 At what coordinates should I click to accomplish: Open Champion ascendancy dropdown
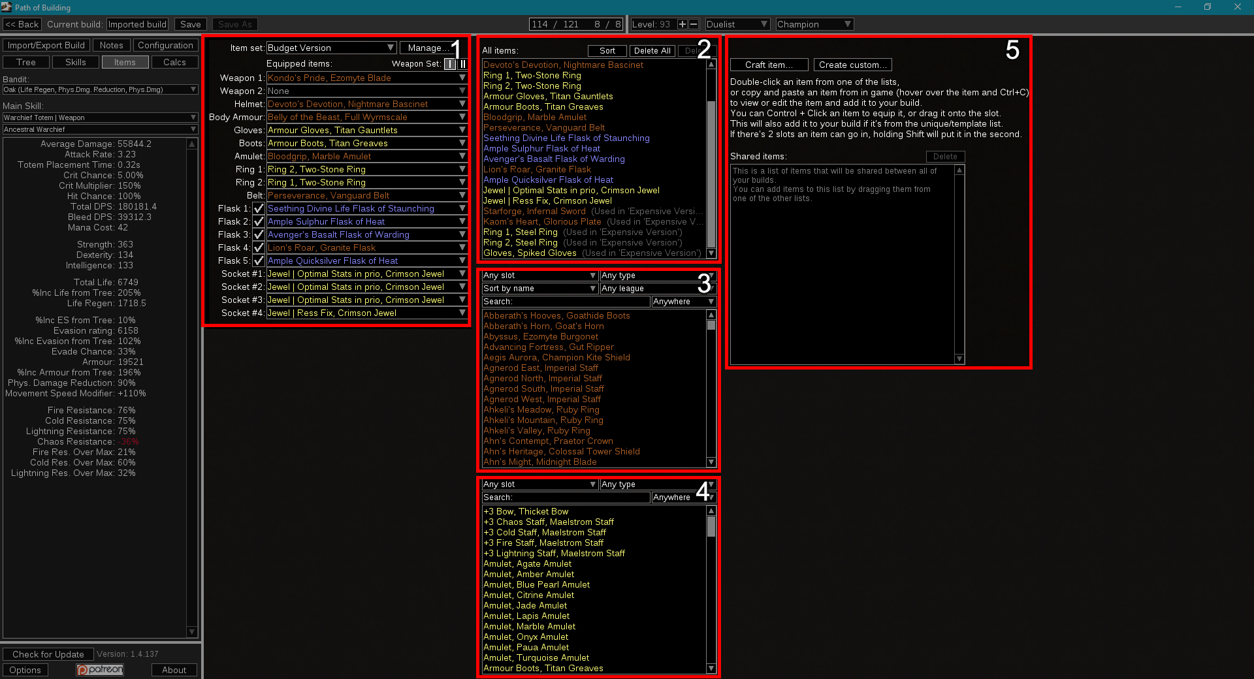pos(814,24)
